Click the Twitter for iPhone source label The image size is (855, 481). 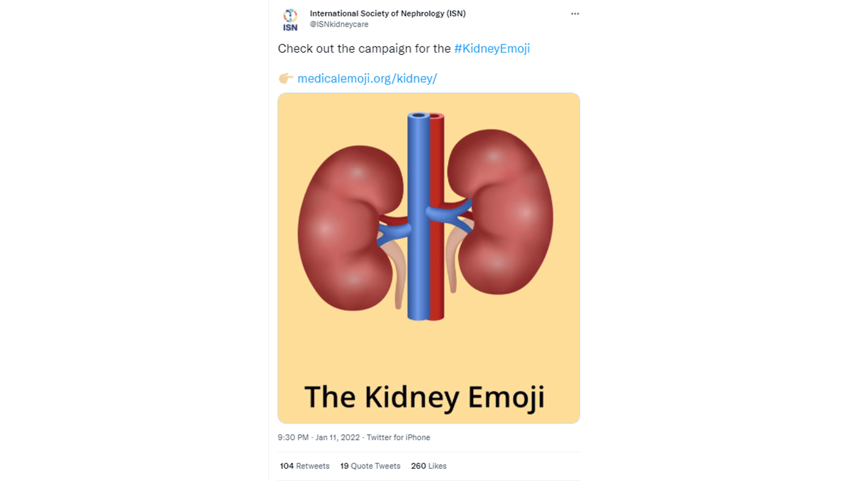click(x=398, y=437)
